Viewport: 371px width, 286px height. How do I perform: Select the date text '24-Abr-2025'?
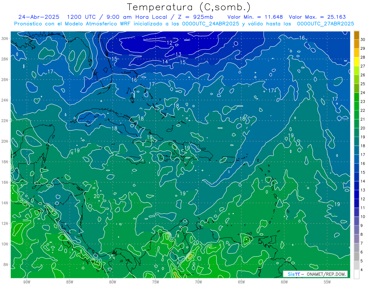click(39, 17)
